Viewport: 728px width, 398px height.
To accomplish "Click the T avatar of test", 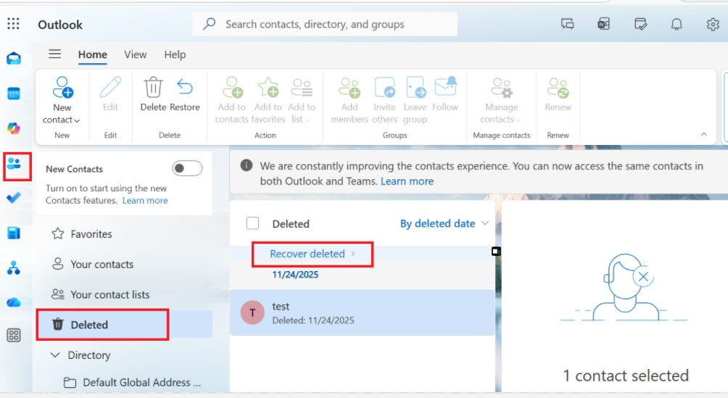I will click(252, 312).
